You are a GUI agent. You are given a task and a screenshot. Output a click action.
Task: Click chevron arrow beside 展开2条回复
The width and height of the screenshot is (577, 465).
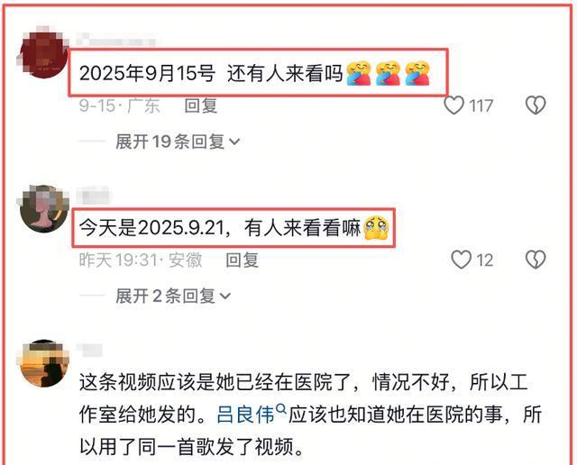pyautogui.click(x=225, y=296)
